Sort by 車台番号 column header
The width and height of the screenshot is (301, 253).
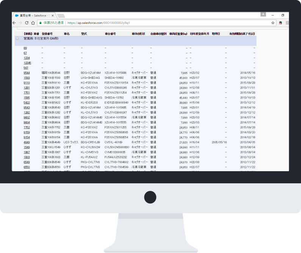pyautogui.click(x=110, y=34)
